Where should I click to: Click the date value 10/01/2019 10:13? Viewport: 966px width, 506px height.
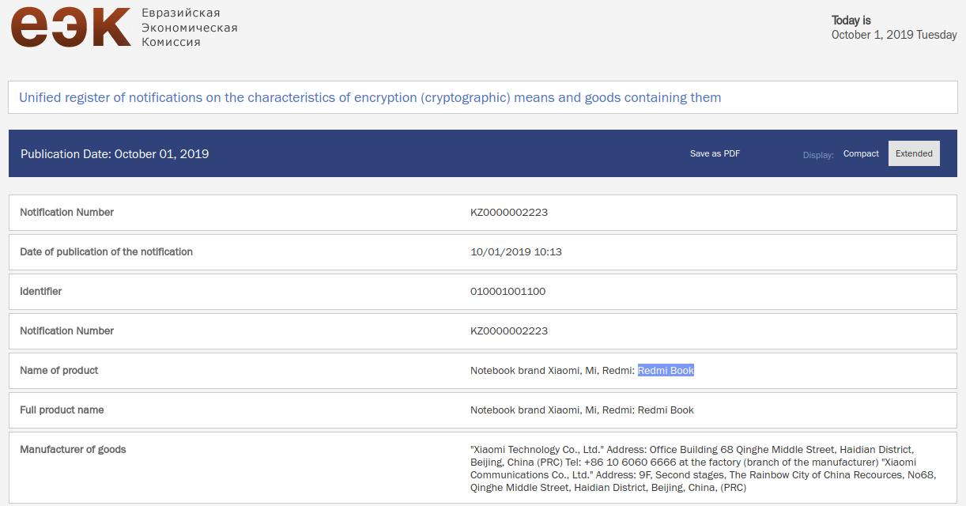[x=515, y=252]
